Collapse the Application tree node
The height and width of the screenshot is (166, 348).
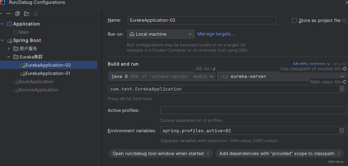pos(2,24)
